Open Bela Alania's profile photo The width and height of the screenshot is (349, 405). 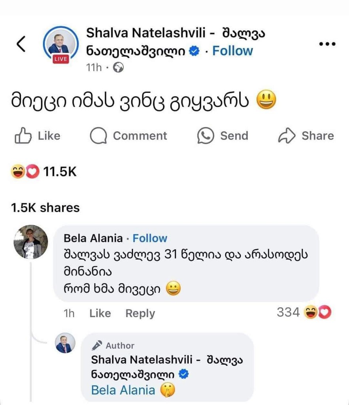pyautogui.click(x=31, y=242)
